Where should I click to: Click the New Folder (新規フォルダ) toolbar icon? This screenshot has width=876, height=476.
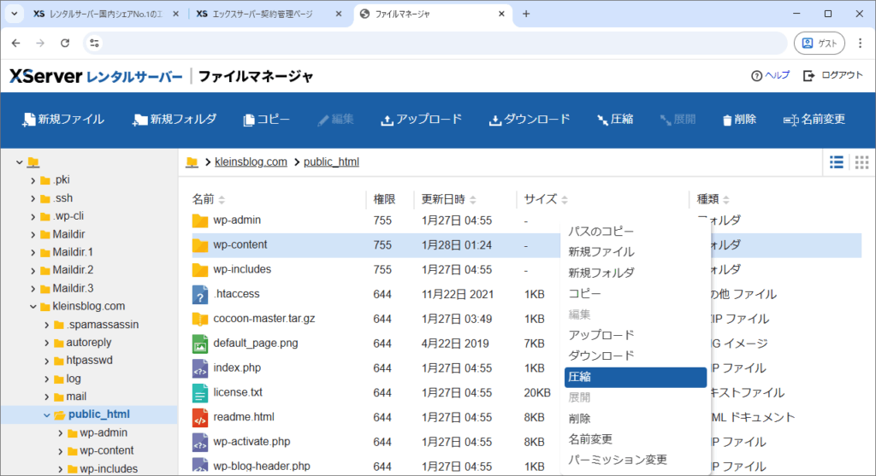[139, 120]
